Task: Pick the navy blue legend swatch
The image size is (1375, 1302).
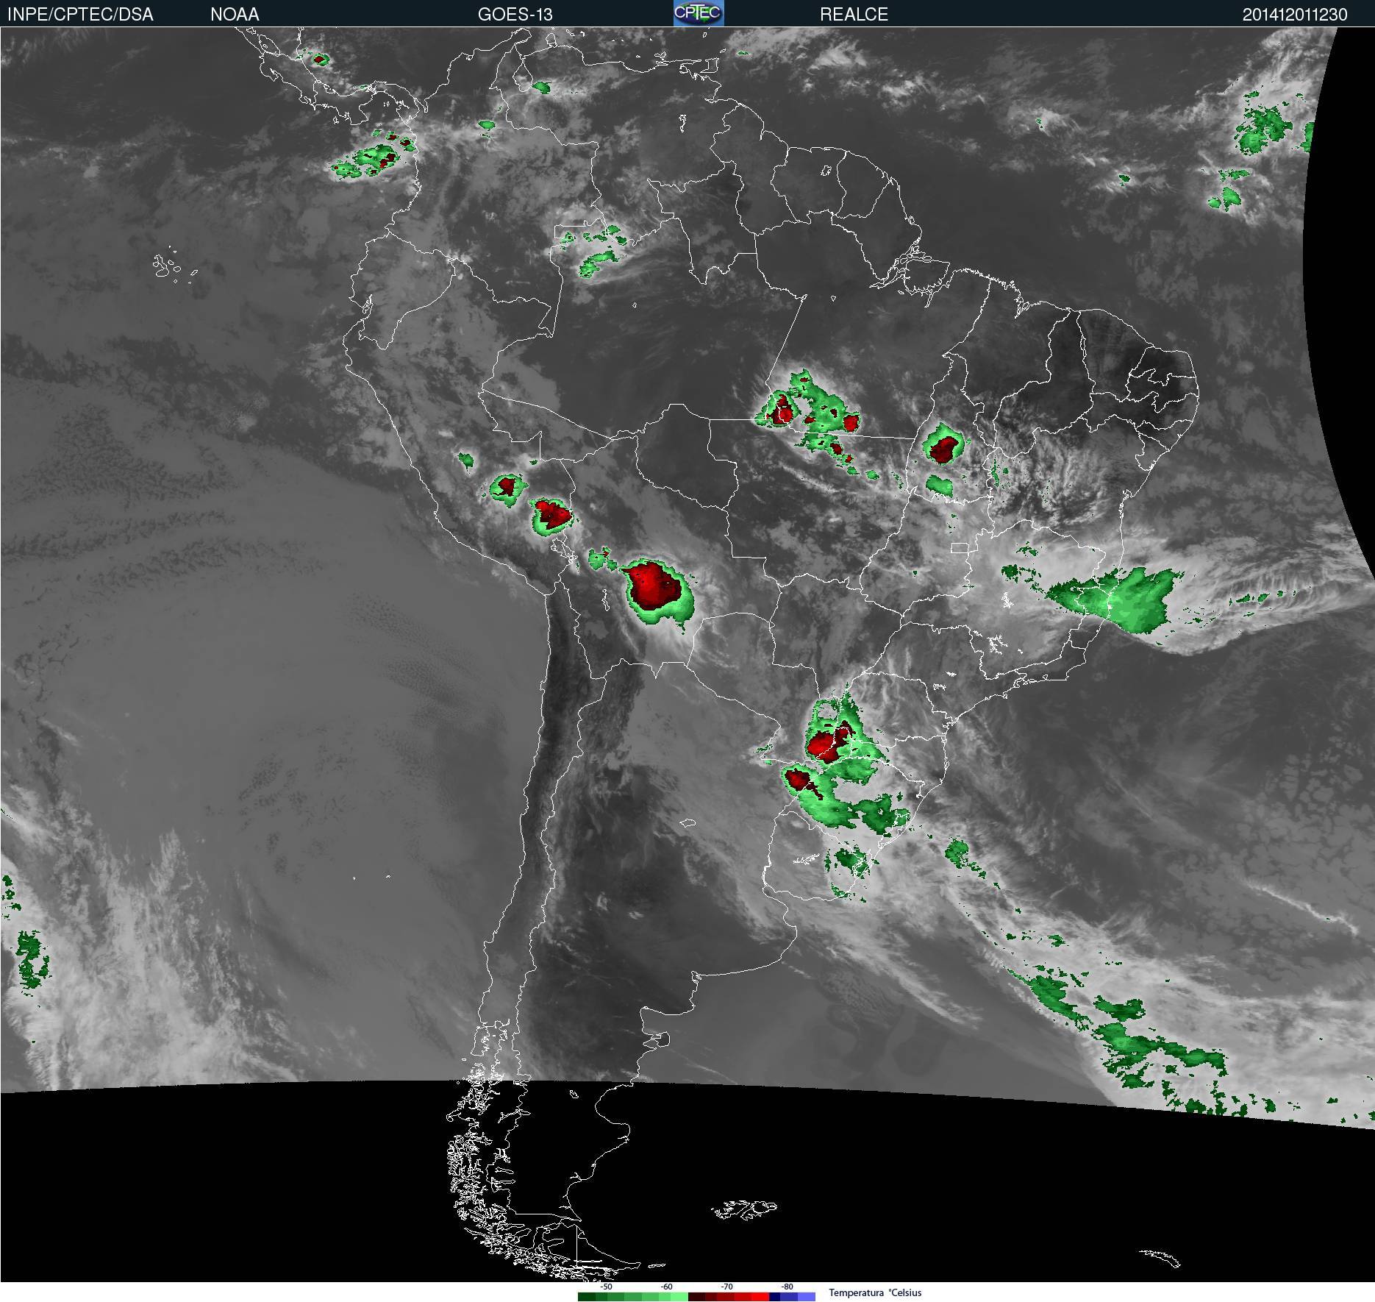Action: [774, 1297]
